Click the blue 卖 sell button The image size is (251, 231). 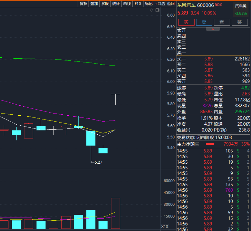point(204,22)
